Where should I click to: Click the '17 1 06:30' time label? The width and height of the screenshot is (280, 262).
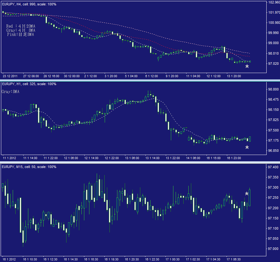point(234,259)
